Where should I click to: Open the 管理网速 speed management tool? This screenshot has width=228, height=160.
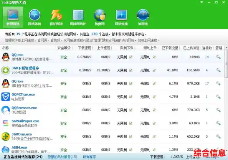tap(13, 17)
